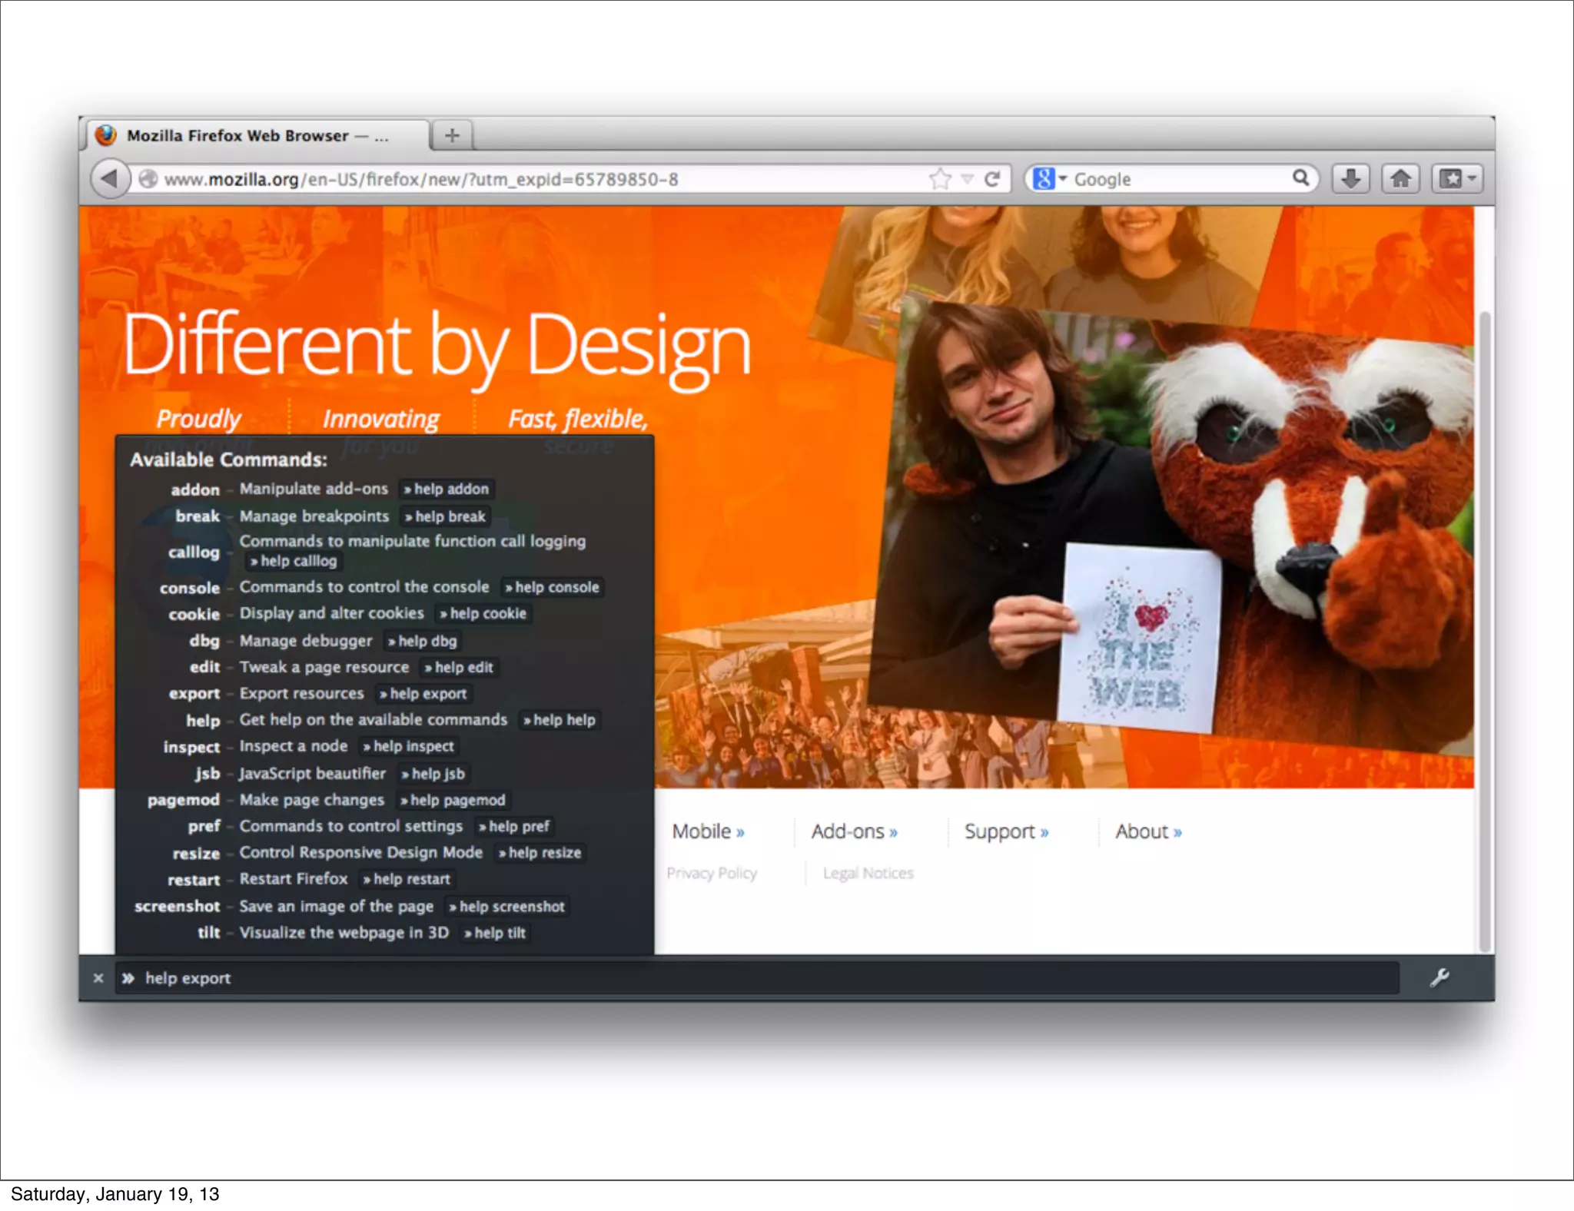Go to the Home page icon
Screen dimensions: 1574x1211
coord(1400,179)
